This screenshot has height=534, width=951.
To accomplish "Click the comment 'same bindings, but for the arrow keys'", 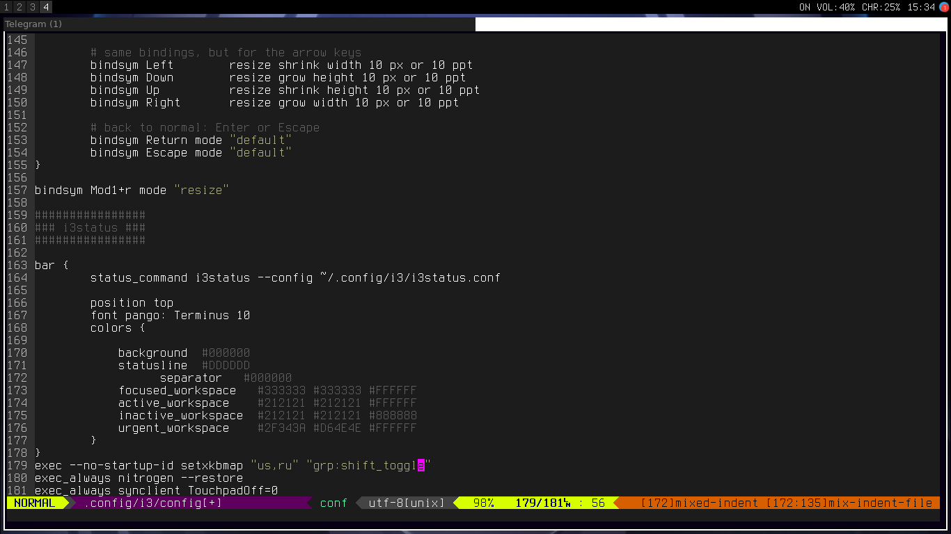I will (x=226, y=52).
